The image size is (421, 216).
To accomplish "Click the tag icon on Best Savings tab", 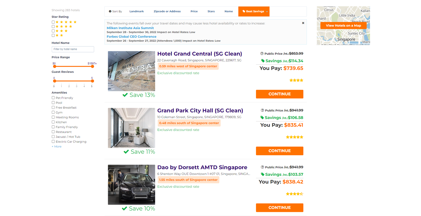I will pos(244,11).
